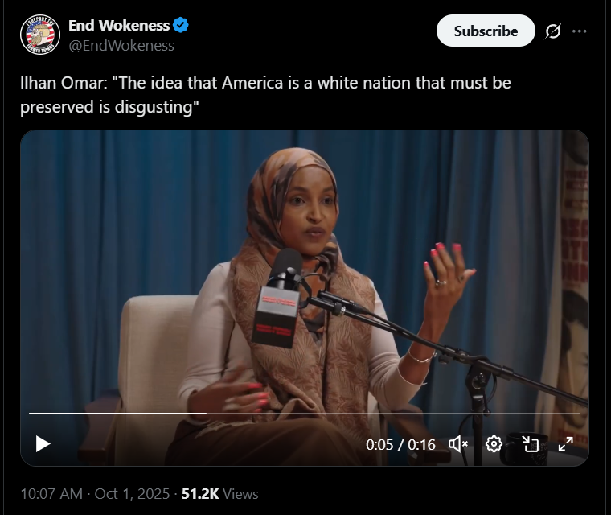The width and height of the screenshot is (611, 515).
Task: Click the current playback position marker
Action: tap(206, 413)
